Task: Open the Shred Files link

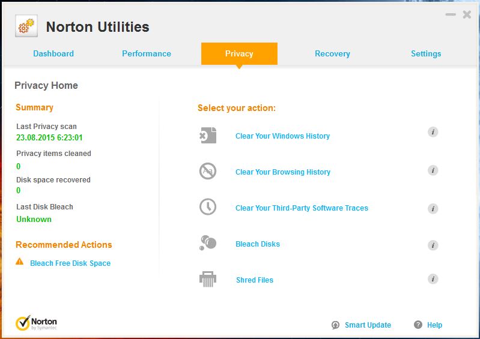Action: (x=255, y=280)
